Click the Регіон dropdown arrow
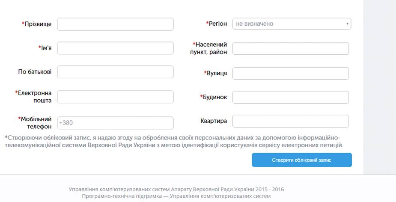Viewport: 396px width, 202px height. pos(347,24)
